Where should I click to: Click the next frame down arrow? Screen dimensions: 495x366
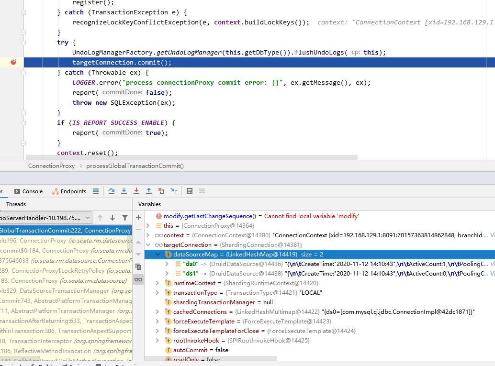(x=112, y=218)
